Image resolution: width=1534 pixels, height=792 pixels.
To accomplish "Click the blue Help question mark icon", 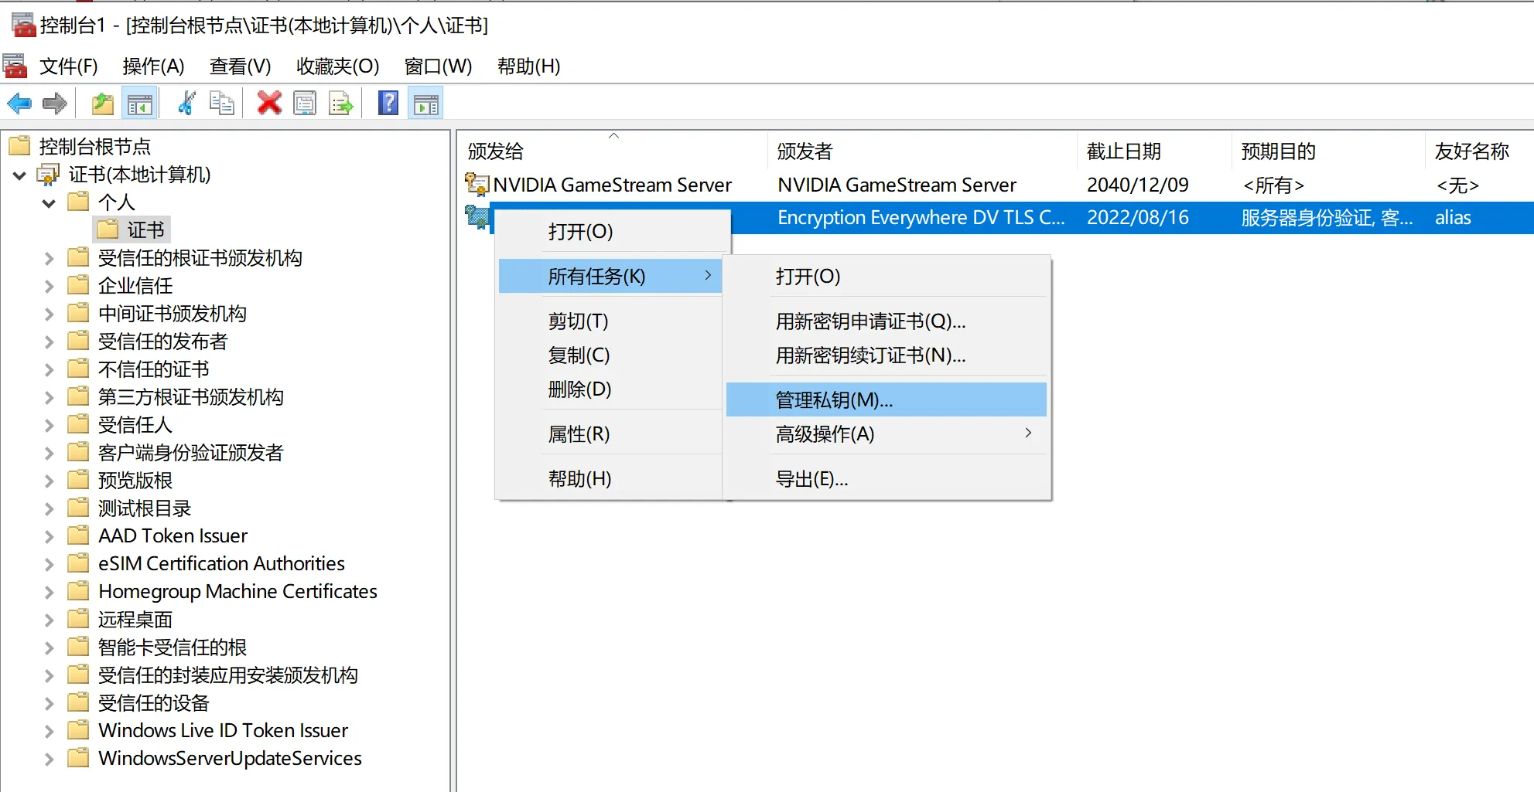I will [x=388, y=103].
